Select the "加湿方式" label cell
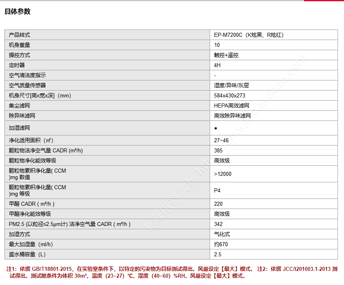 [107, 234]
